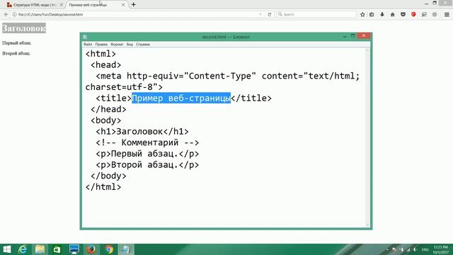Click the gray round extension icon
The image size is (453, 255).
pos(435,14)
